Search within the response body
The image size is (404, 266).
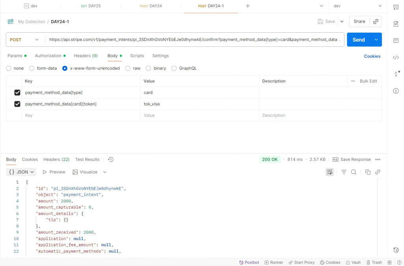[353, 172]
